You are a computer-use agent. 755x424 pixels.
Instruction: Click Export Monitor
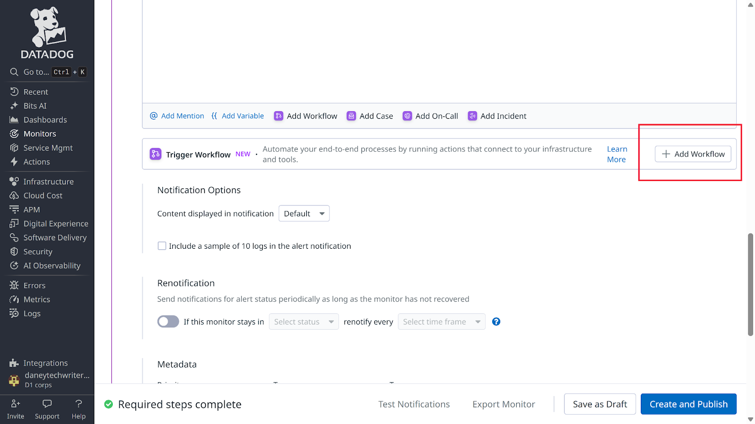pyautogui.click(x=503, y=404)
